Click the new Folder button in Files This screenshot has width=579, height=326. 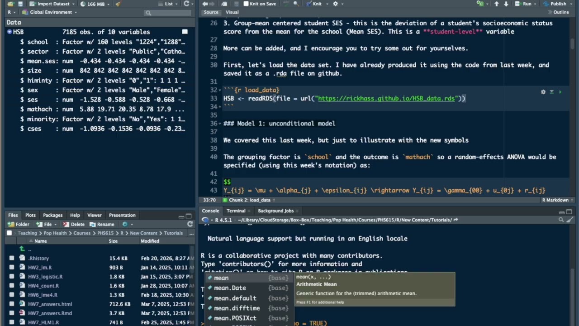(19, 224)
